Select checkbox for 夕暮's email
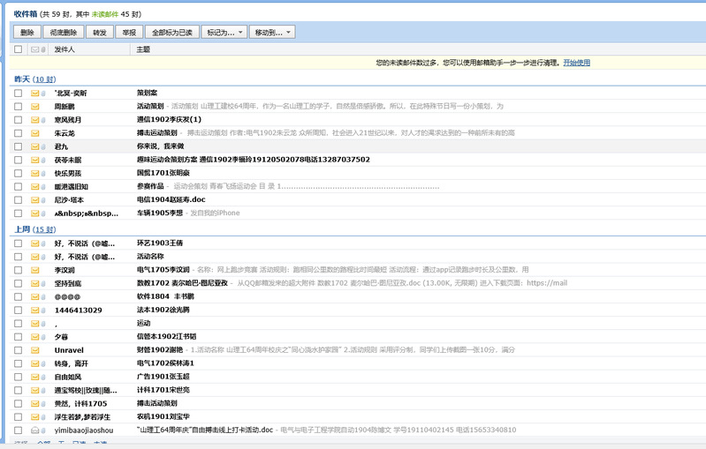The width and height of the screenshot is (706, 449). coord(18,336)
